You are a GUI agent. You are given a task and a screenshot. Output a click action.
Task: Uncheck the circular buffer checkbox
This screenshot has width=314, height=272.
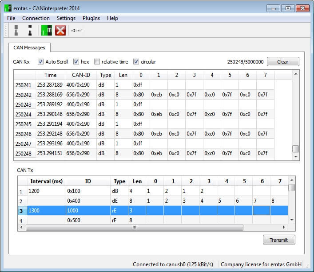tap(136, 62)
